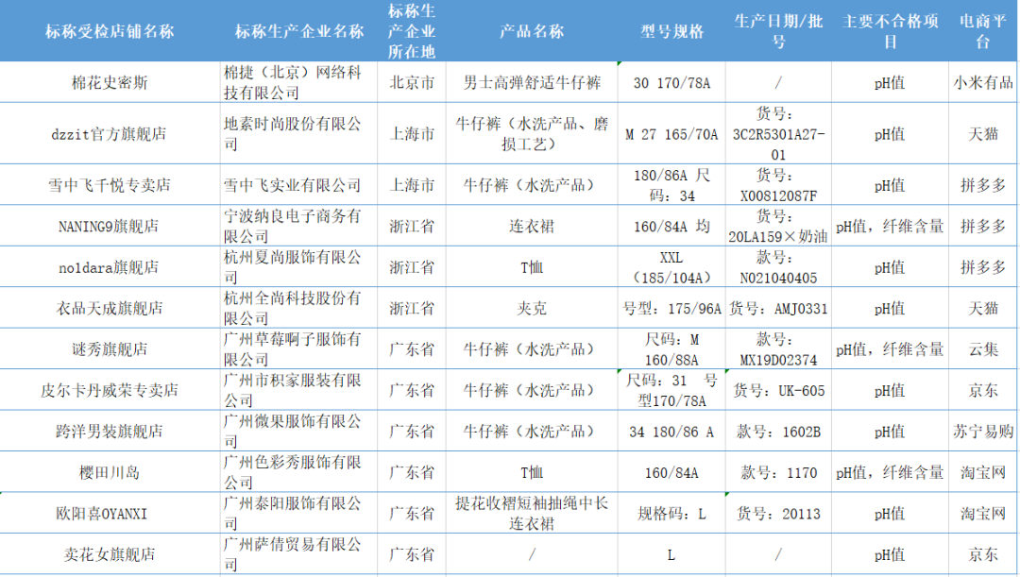This screenshot has width=1020, height=577.
Task: Click shop cell noldara旗舰店
Action: (110, 267)
